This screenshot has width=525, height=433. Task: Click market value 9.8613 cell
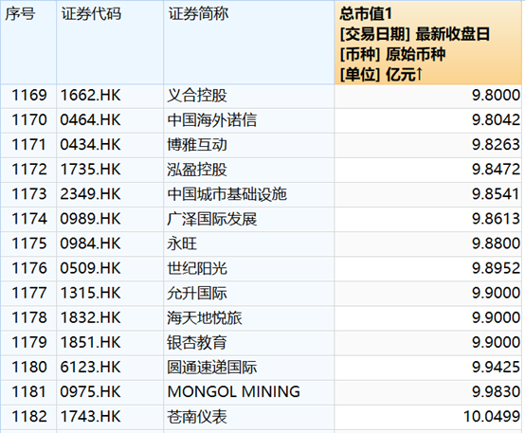428,219
